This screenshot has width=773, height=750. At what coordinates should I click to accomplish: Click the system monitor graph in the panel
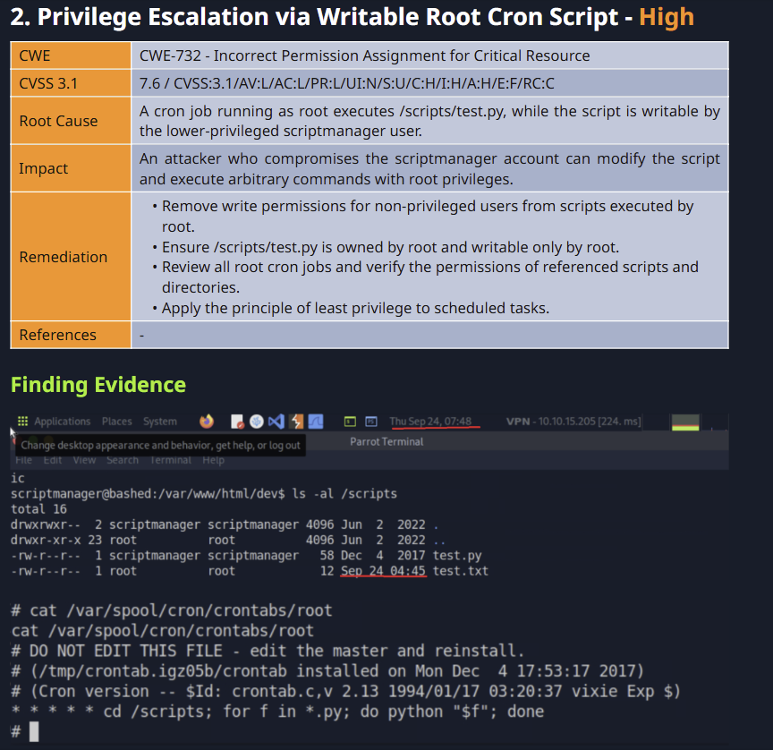[x=685, y=422]
